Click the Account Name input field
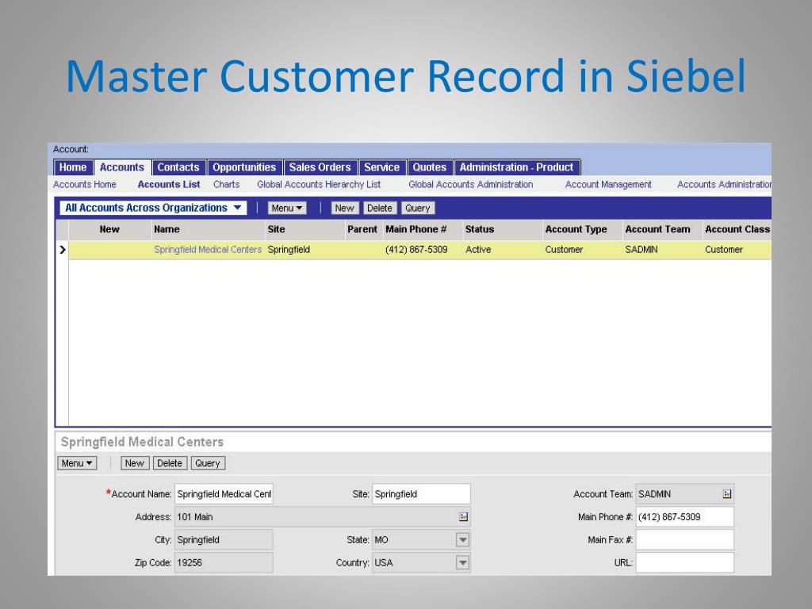Screen dimensions: 812x609 click(x=224, y=494)
